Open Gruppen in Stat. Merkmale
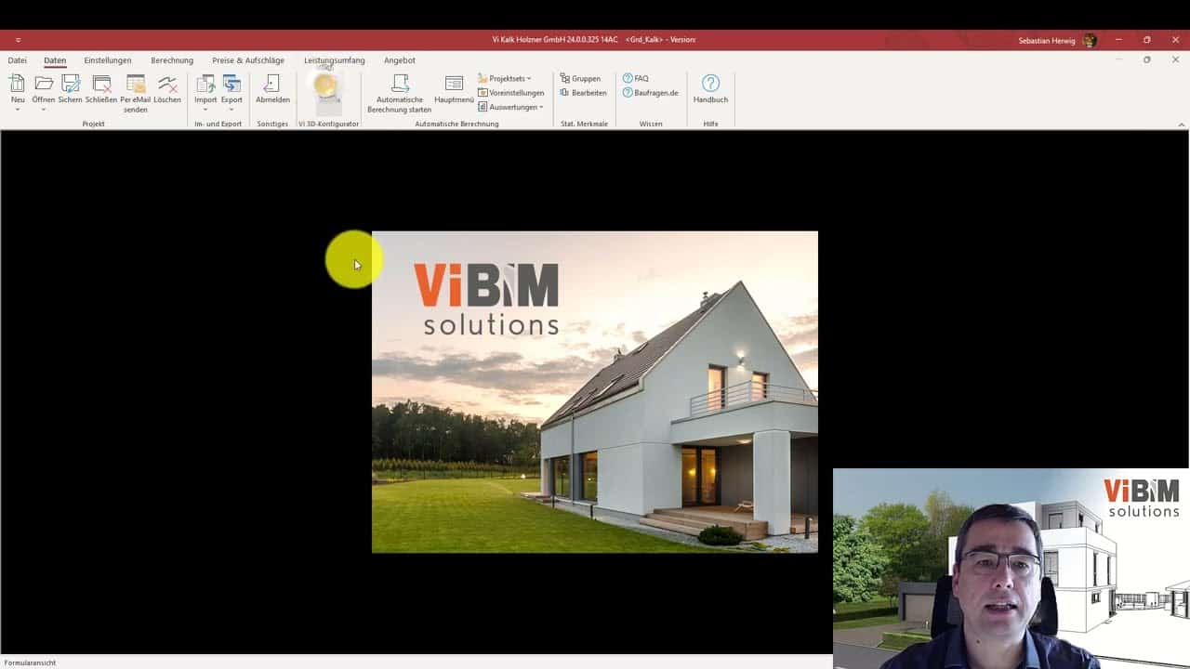The height and width of the screenshot is (669, 1190). tap(580, 79)
